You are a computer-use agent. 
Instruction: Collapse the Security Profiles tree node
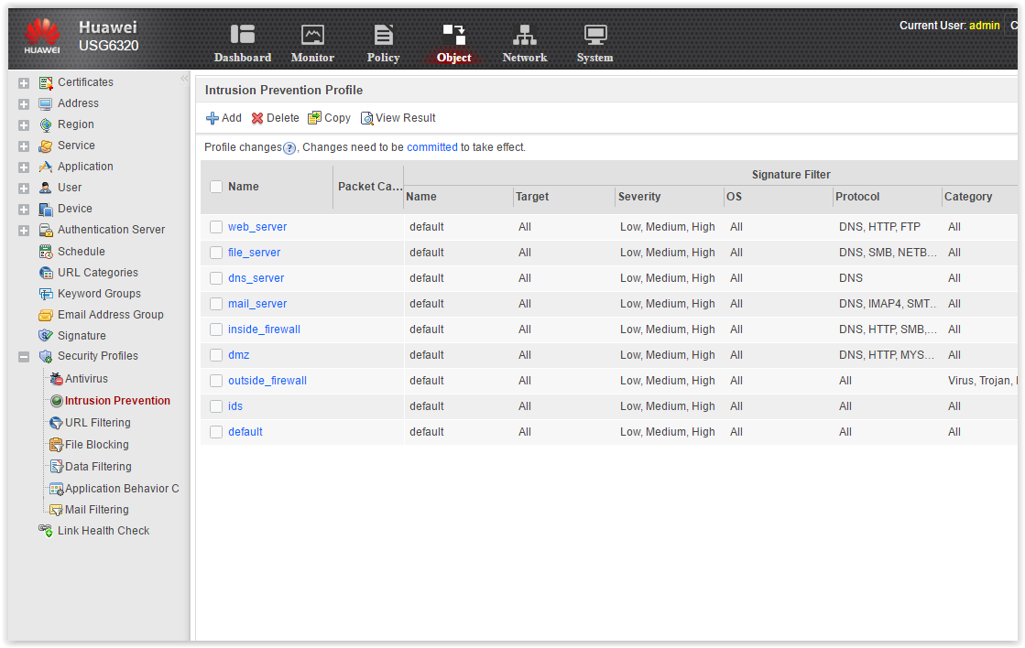[x=24, y=357]
